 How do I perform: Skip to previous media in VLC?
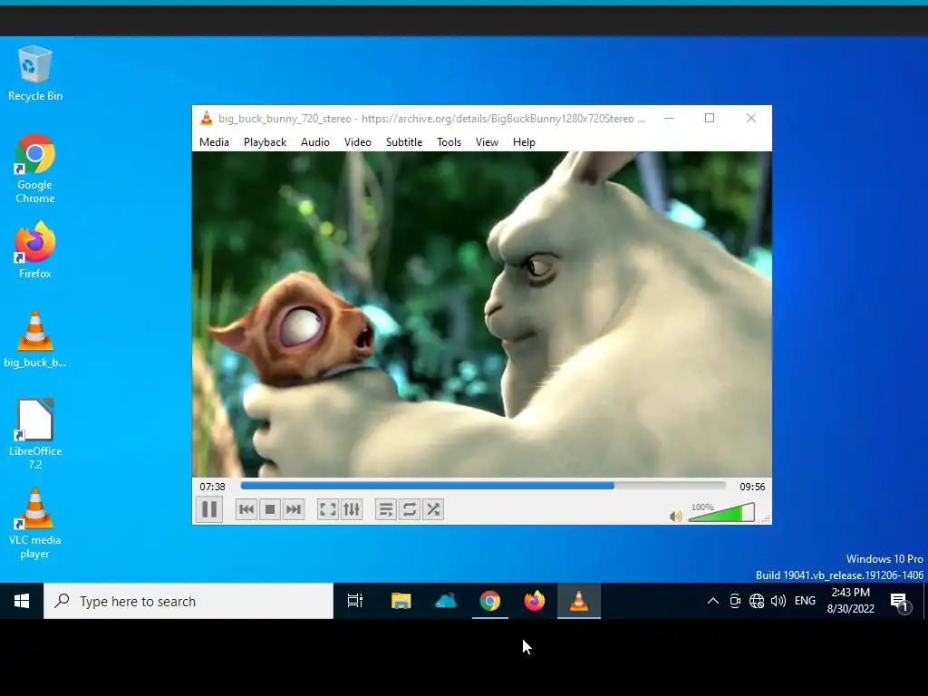point(246,509)
